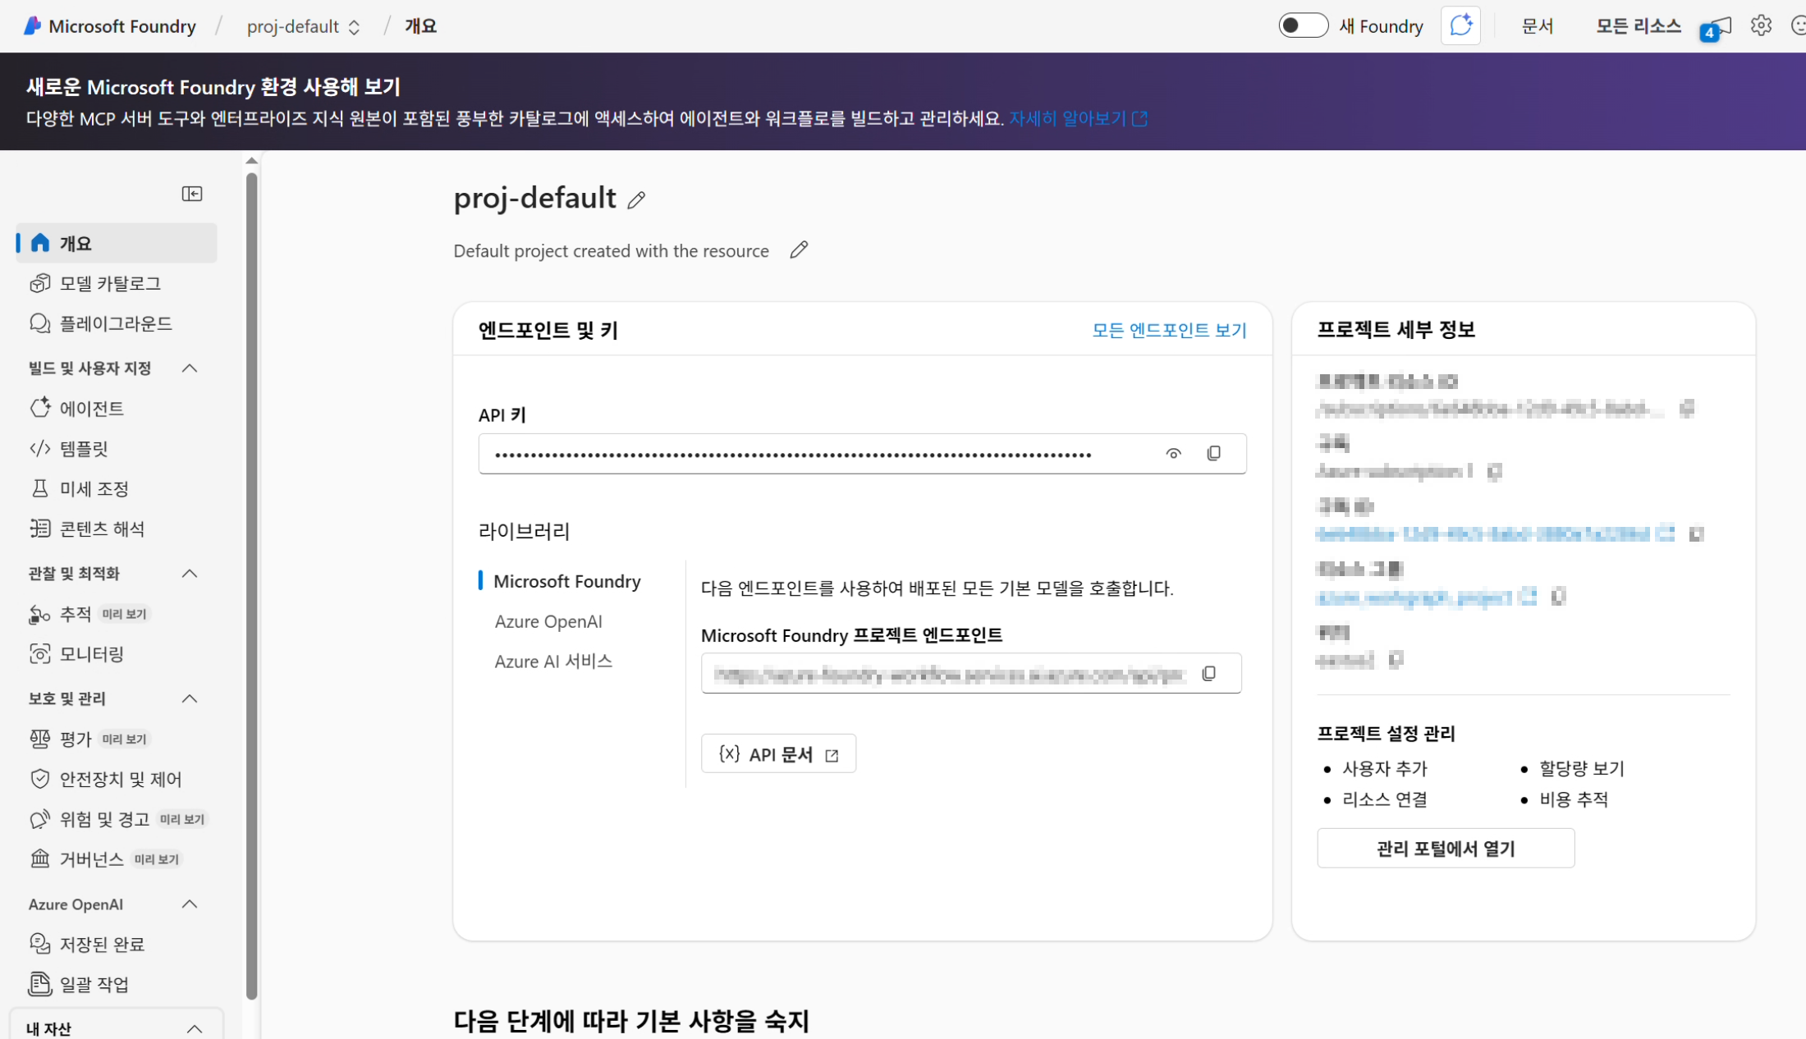Click the pencil icon beside proj-default title
The height and width of the screenshot is (1039, 1806).
point(636,199)
